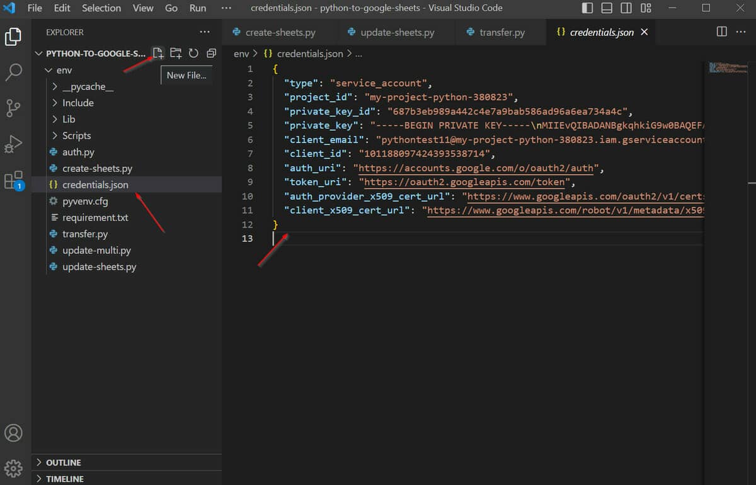This screenshot has width=756, height=485.
Task: Open the Accounts menu icon
Action: click(13, 433)
